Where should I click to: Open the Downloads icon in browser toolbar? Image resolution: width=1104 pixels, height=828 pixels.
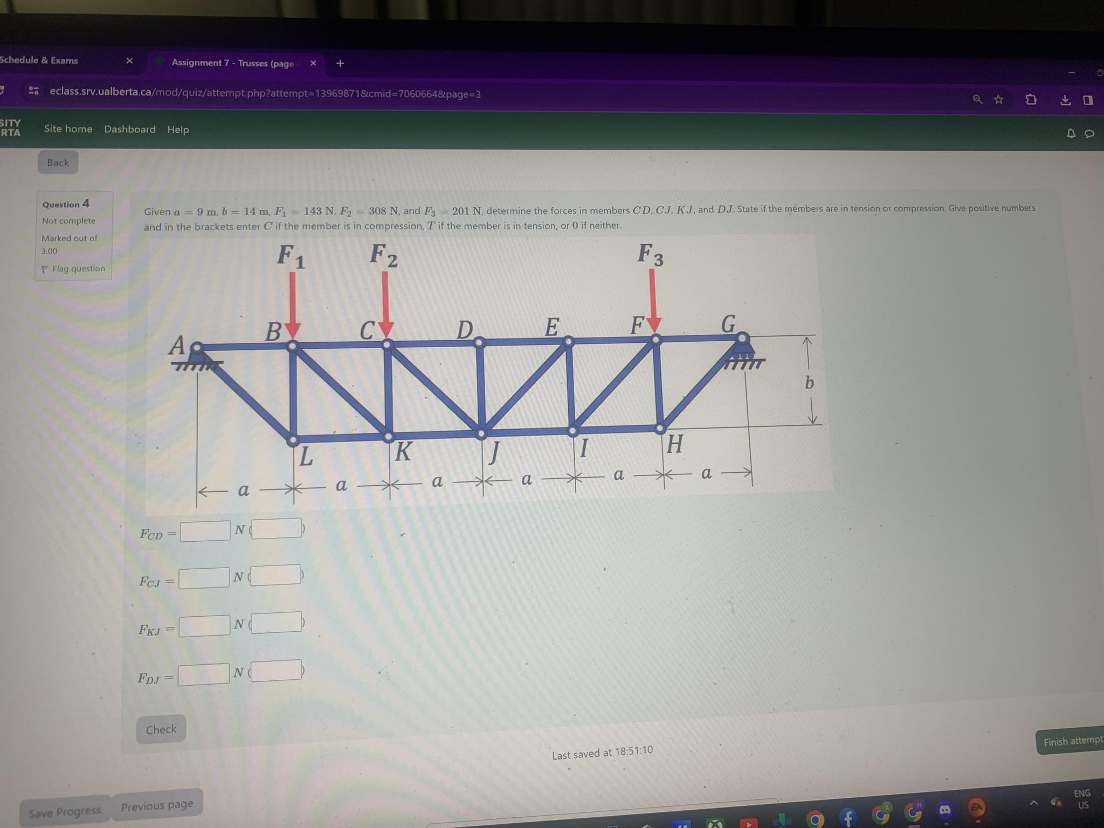click(1066, 100)
